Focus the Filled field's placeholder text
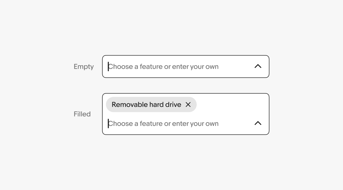 pos(163,123)
